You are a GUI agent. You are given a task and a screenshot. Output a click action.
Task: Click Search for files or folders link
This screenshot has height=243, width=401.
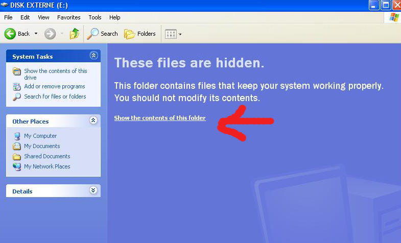[x=55, y=96]
